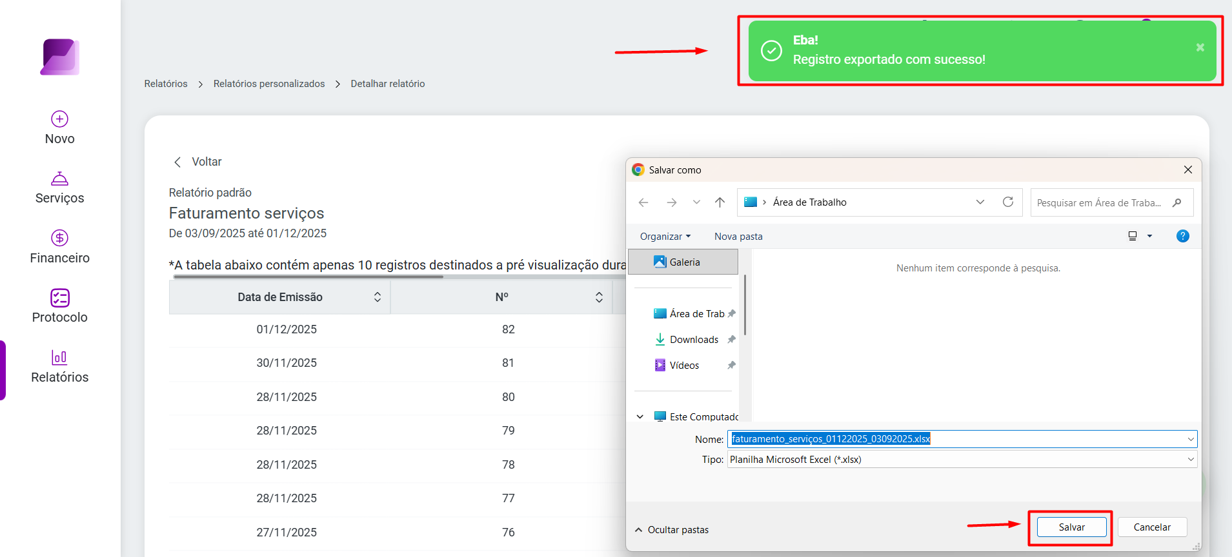Go forward in Salvar como dialog
Viewport: 1232px width, 557px height.
[x=672, y=202]
